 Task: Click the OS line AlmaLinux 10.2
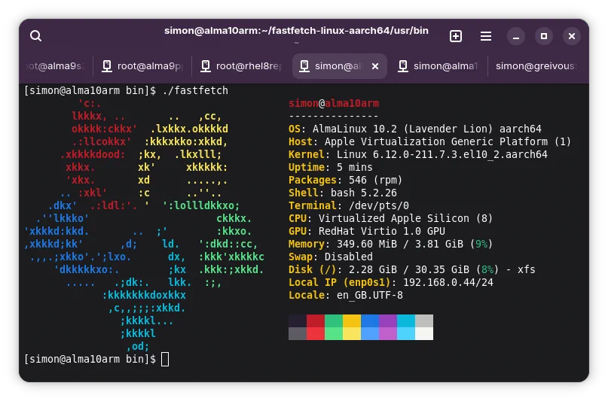415,129
